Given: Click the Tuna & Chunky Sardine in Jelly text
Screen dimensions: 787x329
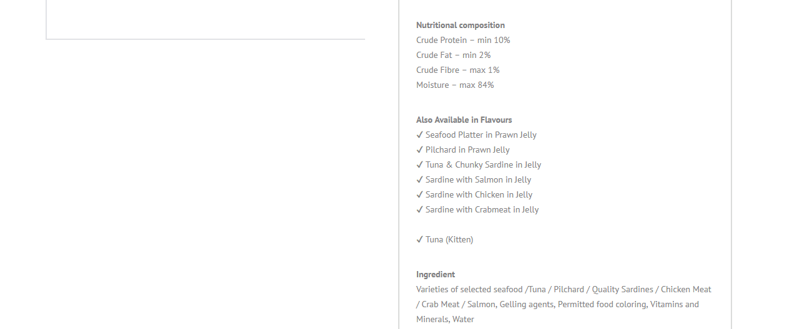Looking at the screenshot, I should pos(483,164).
